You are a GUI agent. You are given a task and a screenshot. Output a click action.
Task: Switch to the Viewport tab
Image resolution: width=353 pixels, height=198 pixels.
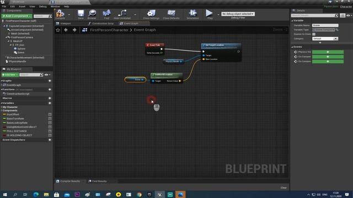point(65,23)
